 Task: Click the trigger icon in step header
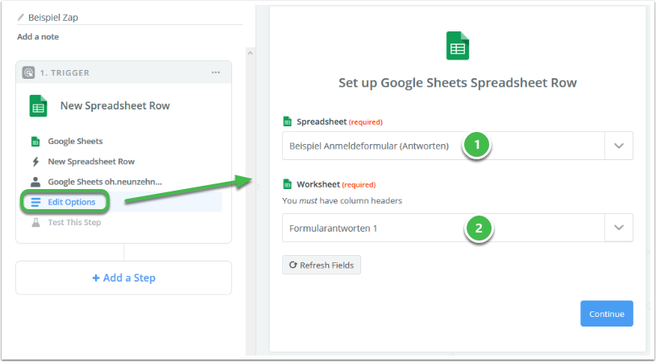[x=28, y=72]
